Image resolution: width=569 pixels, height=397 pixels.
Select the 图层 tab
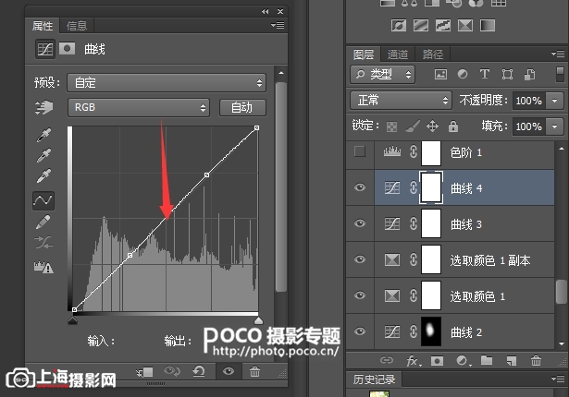coord(364,54)
